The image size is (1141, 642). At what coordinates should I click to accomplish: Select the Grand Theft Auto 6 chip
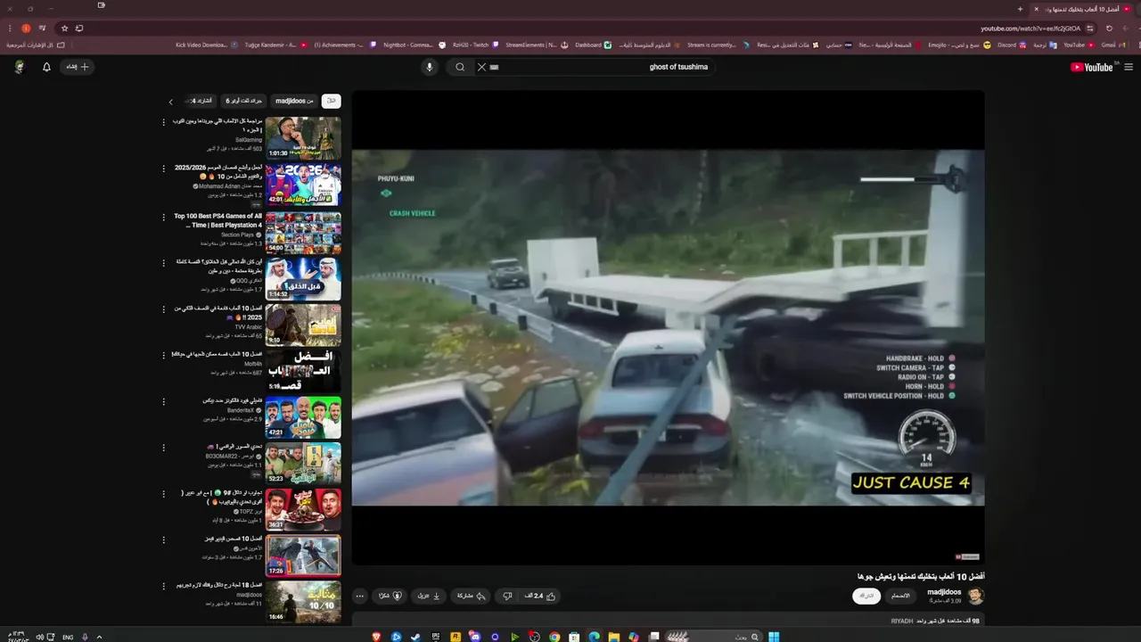pyautogui.click(x=243, y=101)
